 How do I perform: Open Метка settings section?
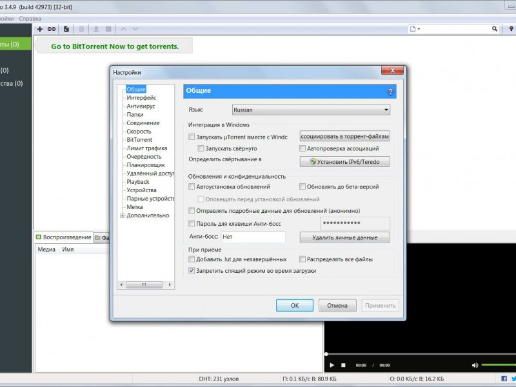(x=135, y=206)
